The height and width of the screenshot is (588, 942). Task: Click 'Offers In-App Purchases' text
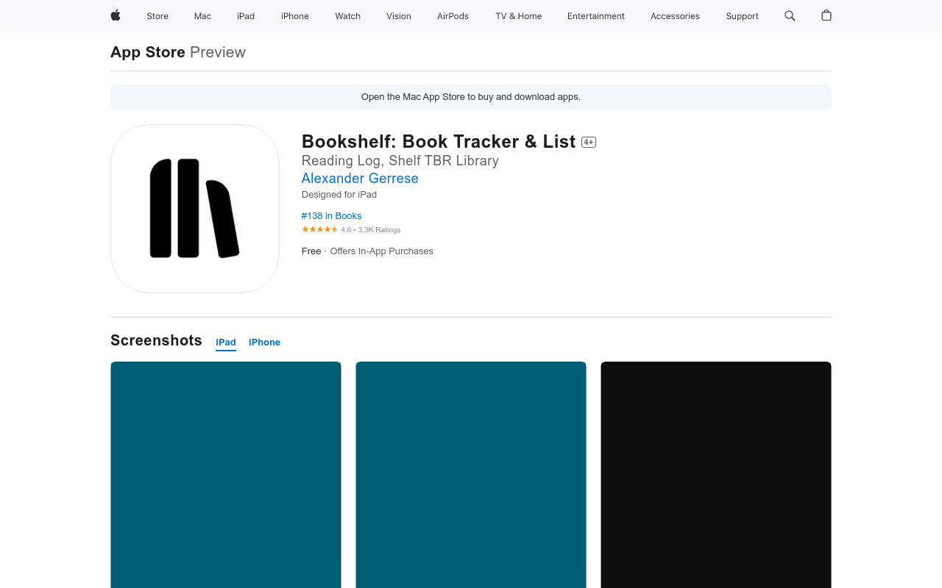tap(381, 251)
